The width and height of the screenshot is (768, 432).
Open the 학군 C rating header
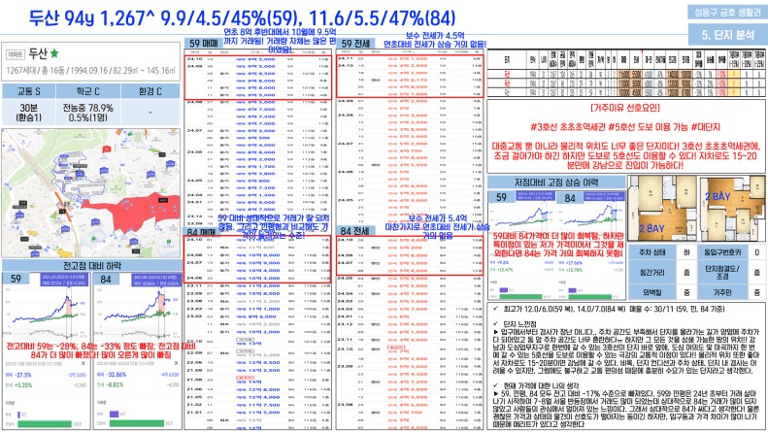point(88,91)
